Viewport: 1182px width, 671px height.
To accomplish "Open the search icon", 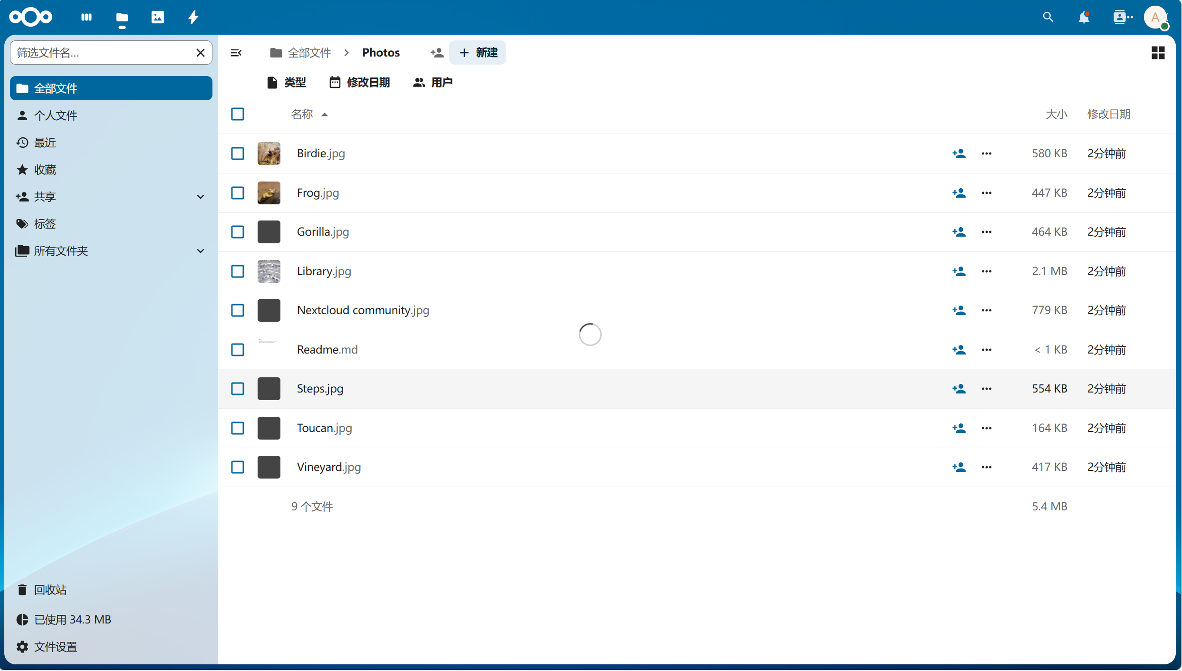I will tap(1047, 17).
